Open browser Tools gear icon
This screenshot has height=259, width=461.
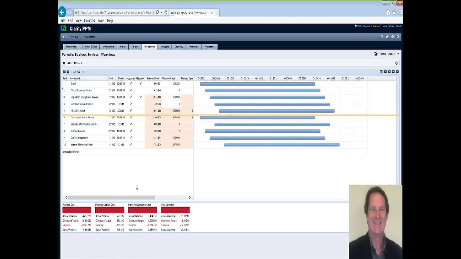click(400, 13)
